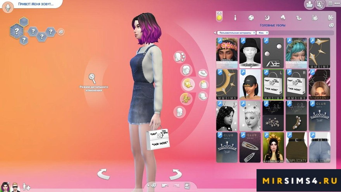Switch to Formal outfit tie icon
The image size is (341, 192).
[235, 17]
